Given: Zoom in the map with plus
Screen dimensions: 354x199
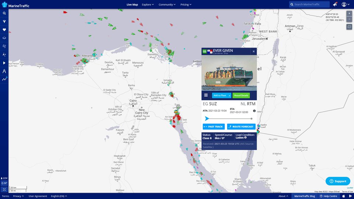Looking at the screenshot, I should point(349,14).
